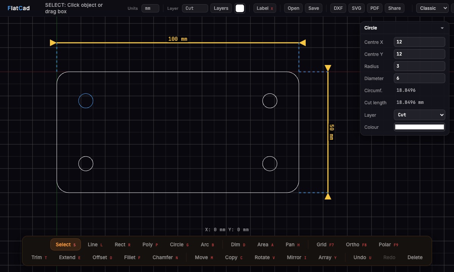This screenshot has width=454, height=272.
Task: Choose the Rotate tool
Action: click(x=264, y=257)
